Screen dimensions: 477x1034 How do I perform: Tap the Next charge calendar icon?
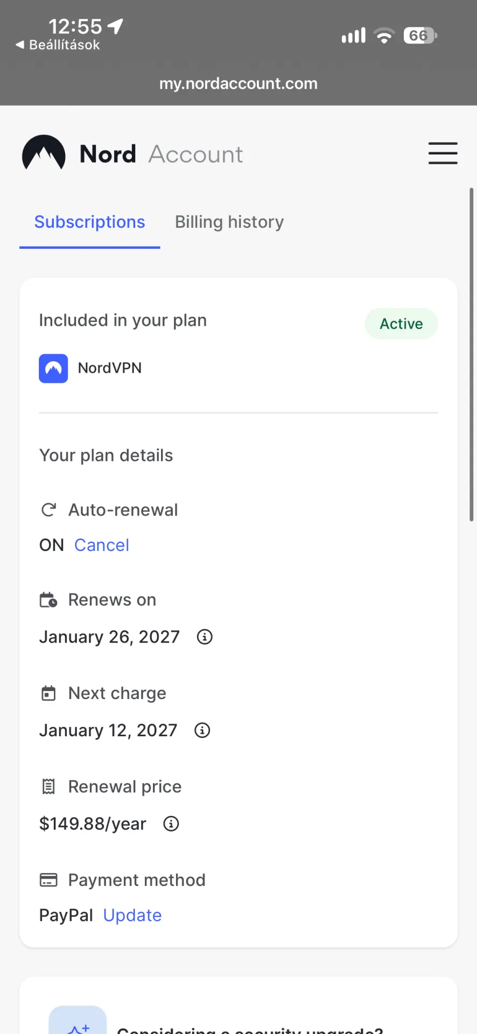coord(48,693)
